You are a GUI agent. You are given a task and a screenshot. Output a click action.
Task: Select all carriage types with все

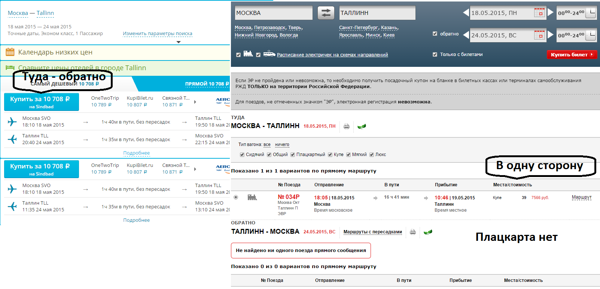(x=267, y=144)
